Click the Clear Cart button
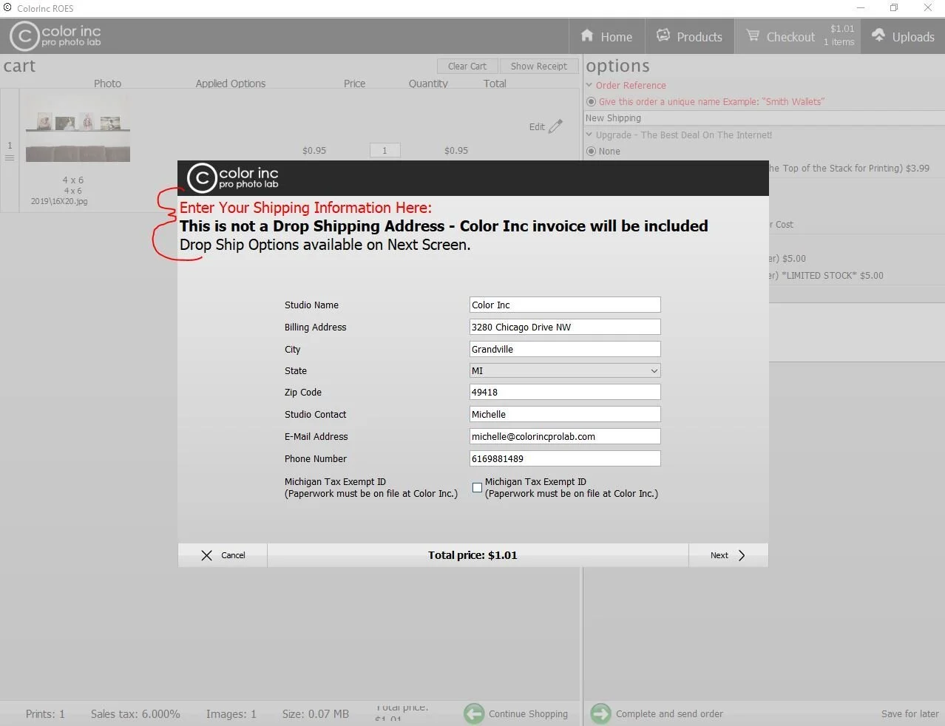 point(467,66)
